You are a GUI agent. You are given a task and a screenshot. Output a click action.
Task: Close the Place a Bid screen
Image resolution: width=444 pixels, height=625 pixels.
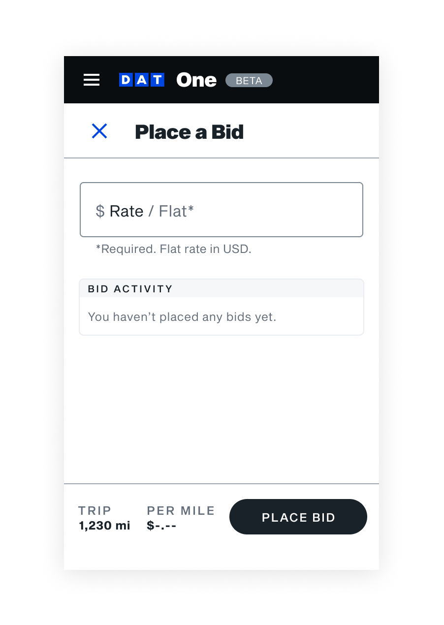click(x=99, y=131)
